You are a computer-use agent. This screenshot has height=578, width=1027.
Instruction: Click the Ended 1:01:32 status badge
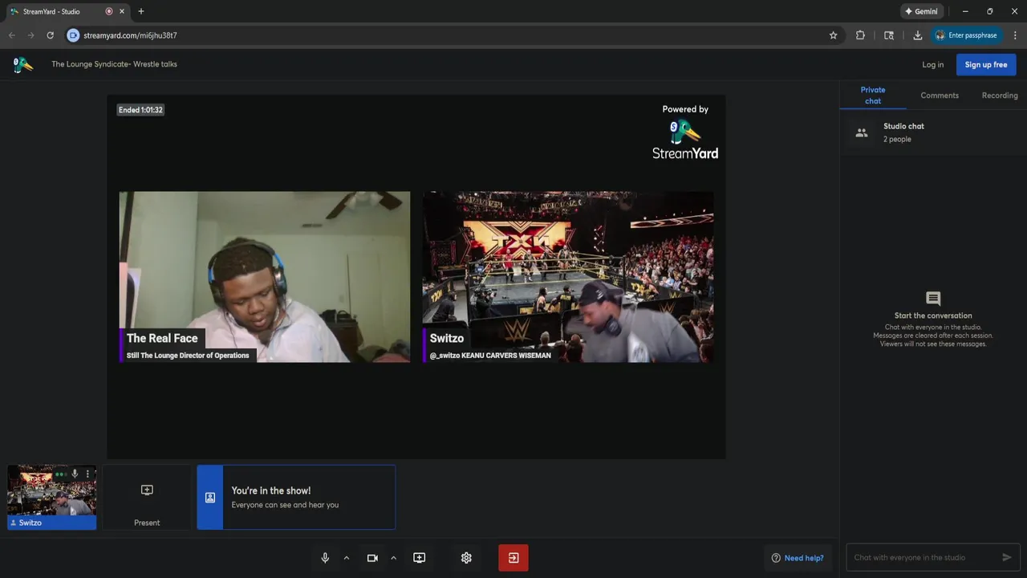[140, 110]
